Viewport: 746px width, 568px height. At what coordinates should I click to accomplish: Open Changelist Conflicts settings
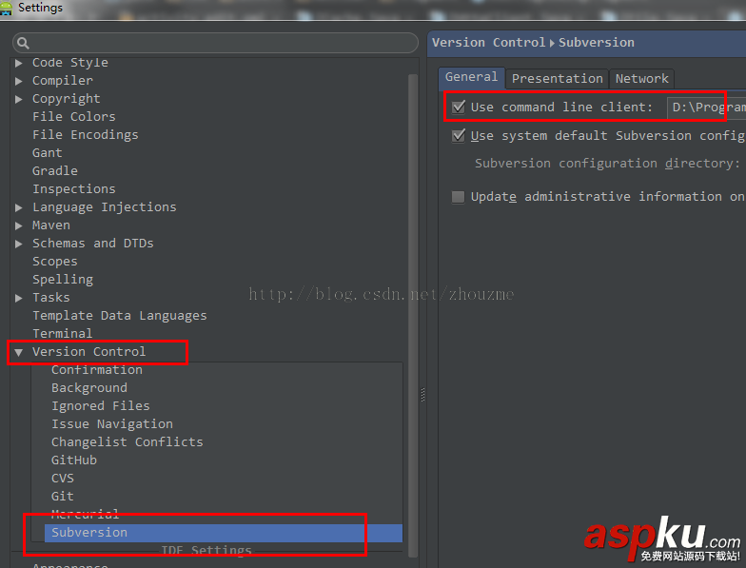(128, 442)
